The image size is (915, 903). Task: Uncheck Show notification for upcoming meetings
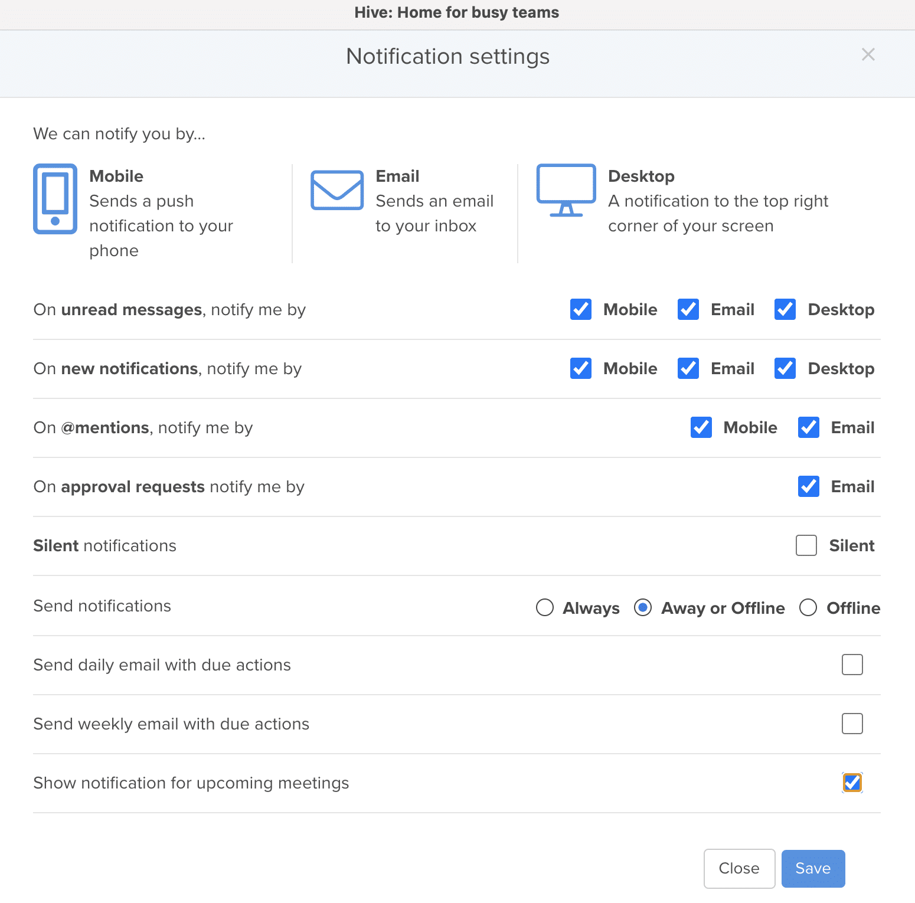pyautogui.click(x=851, y=783)
